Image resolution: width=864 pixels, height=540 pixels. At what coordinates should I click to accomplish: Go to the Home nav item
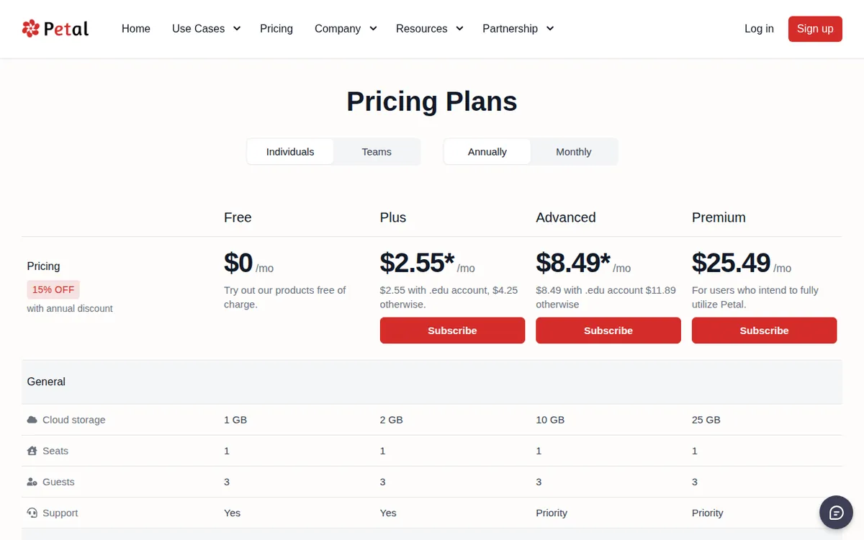point(136,29)
